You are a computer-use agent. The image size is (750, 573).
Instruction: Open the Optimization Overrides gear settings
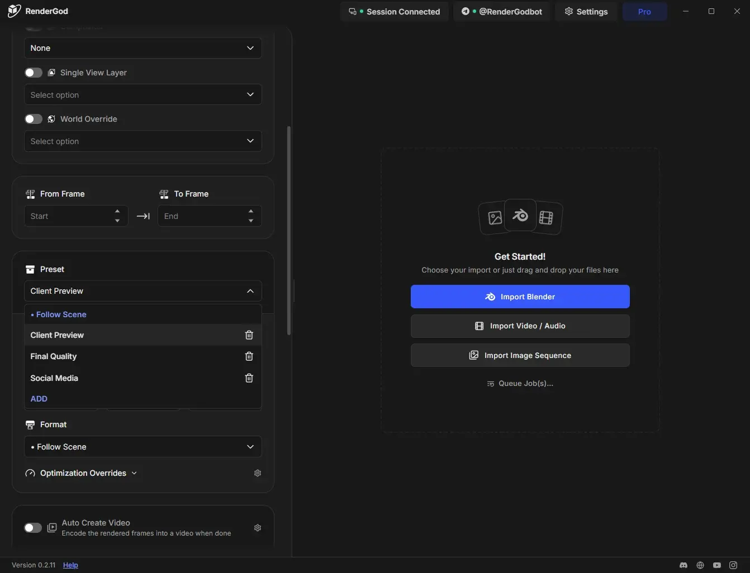coord(258,473)
